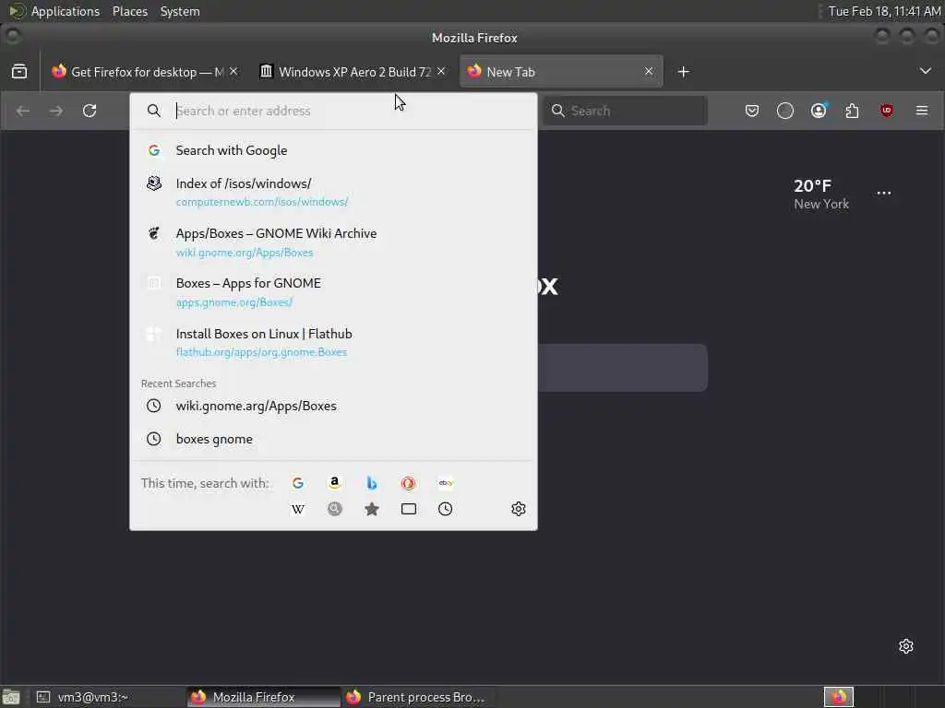
Task: Choose Search with Google suggestion
Action: click(333, 150)
